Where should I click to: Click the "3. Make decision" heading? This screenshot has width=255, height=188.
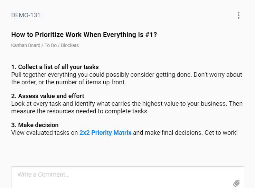[x=35, y=125]
